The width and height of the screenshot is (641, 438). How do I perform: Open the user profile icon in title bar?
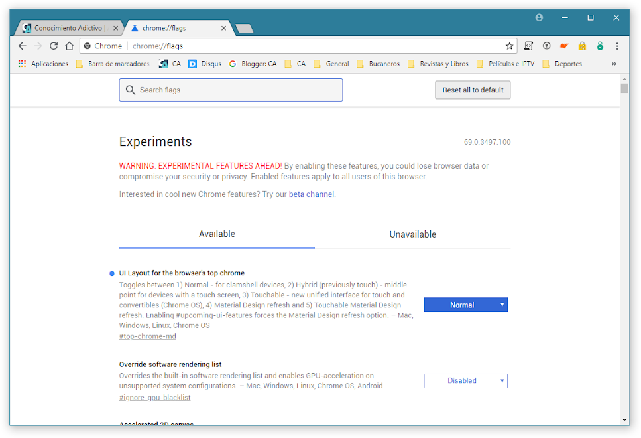(x=539, y=17)
